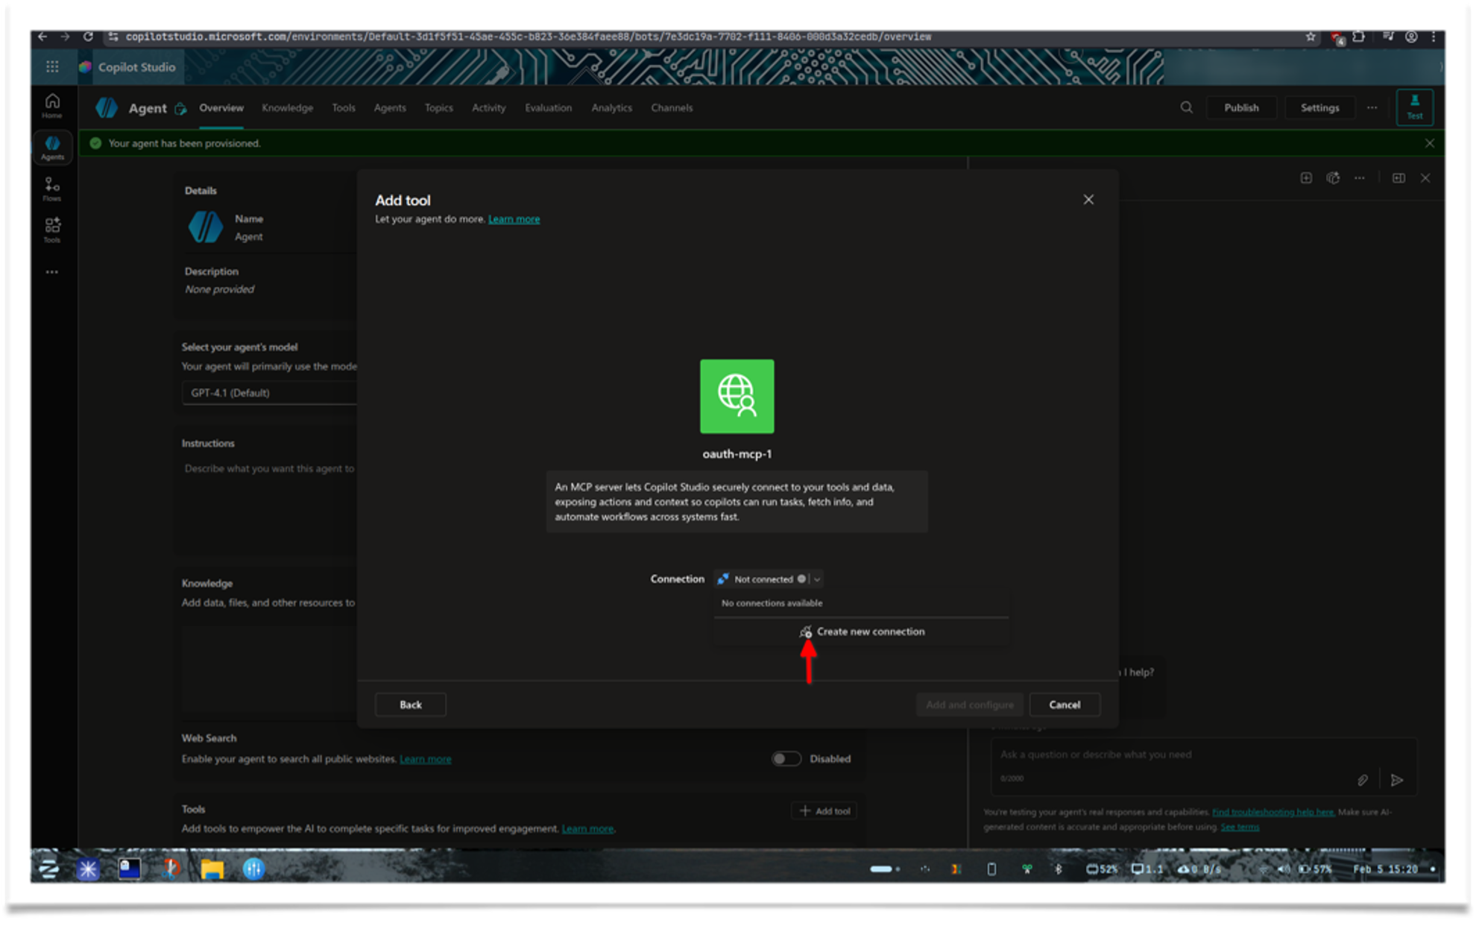Open the Learn more link about adding tools
1476x926 pixels.
pos(514,218)
